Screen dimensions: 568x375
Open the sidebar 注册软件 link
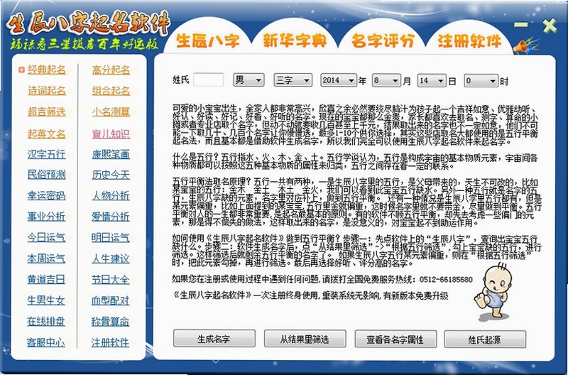click(110, 342)
